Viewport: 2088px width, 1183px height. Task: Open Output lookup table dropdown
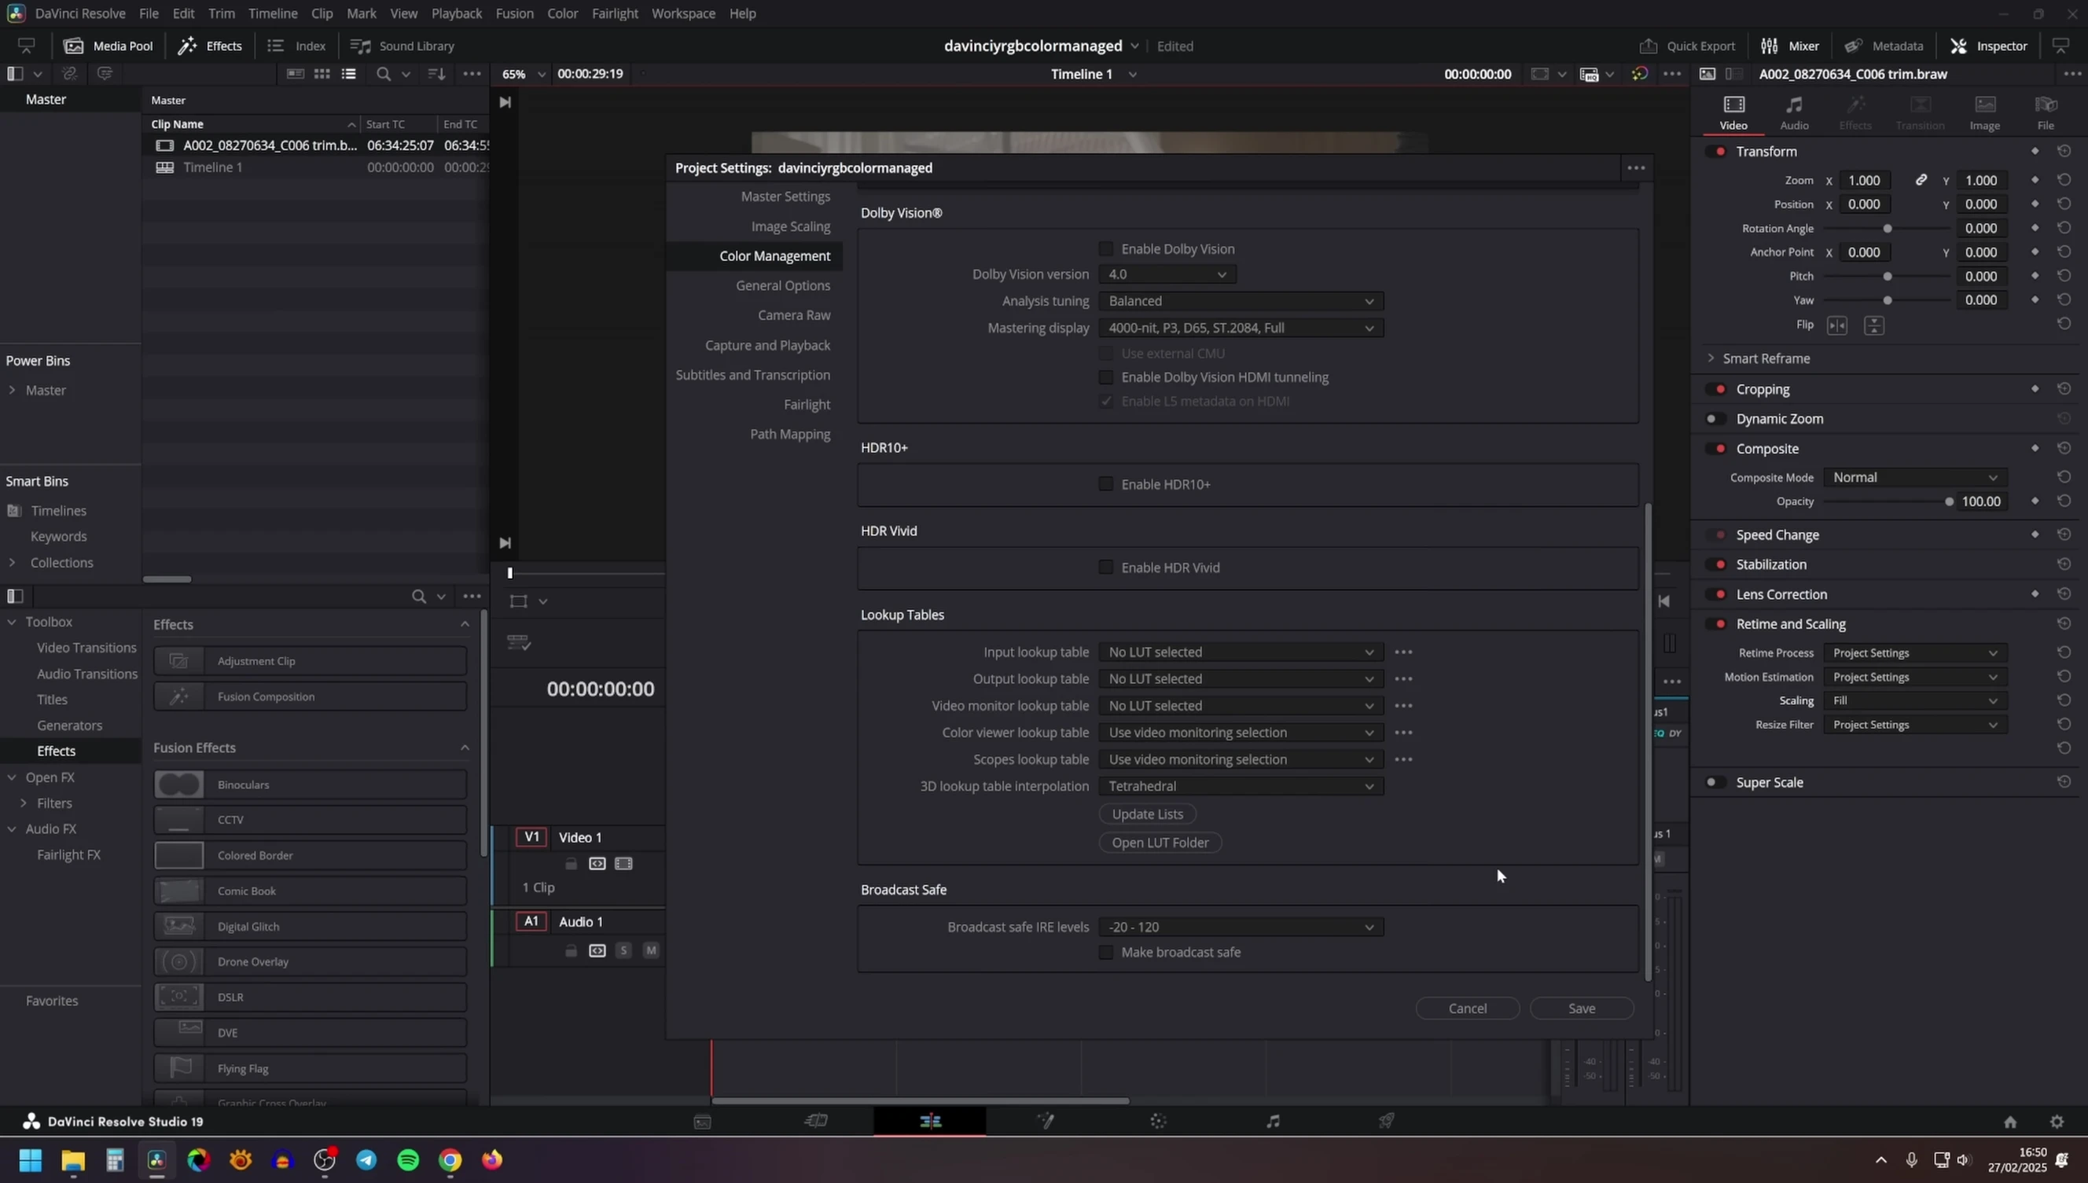[1241, 679]
